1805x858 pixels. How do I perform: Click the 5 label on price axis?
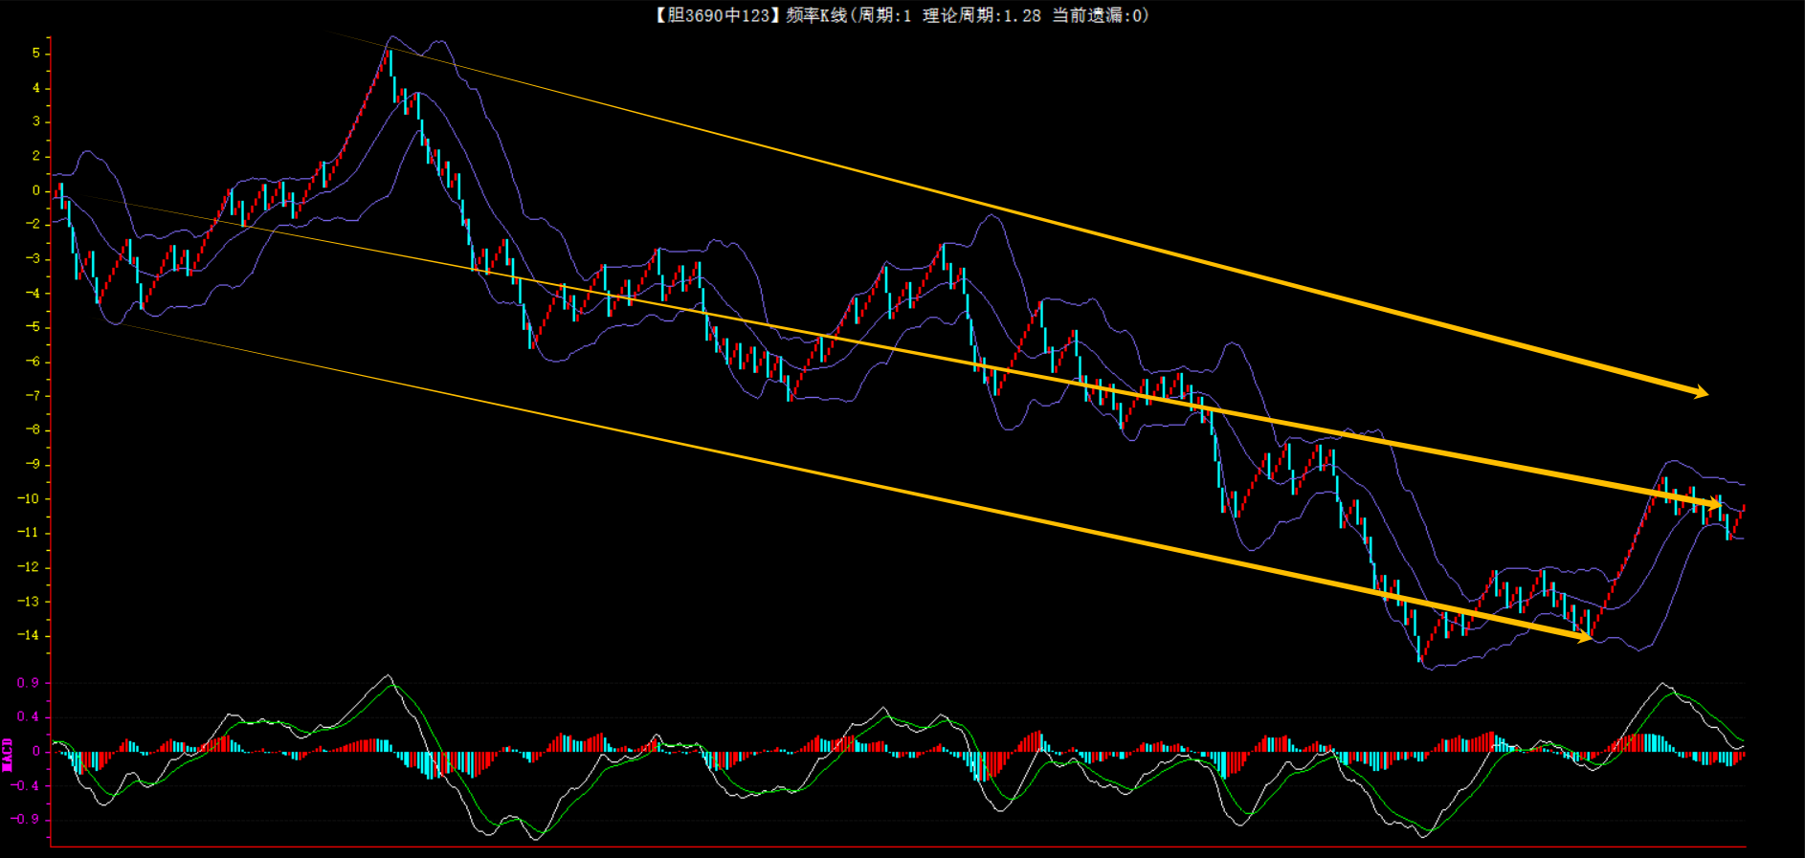36,54
